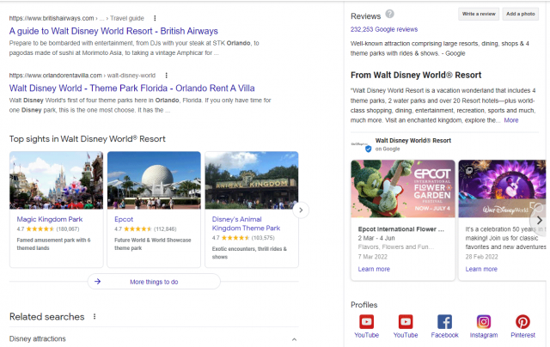Expand the Disney attractions related search
The width and height of the screenshot is (550, 347).
[x=294, y=339]
